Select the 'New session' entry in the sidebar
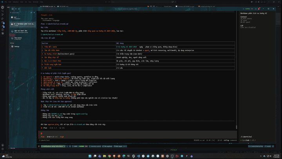 coord(23,38)
